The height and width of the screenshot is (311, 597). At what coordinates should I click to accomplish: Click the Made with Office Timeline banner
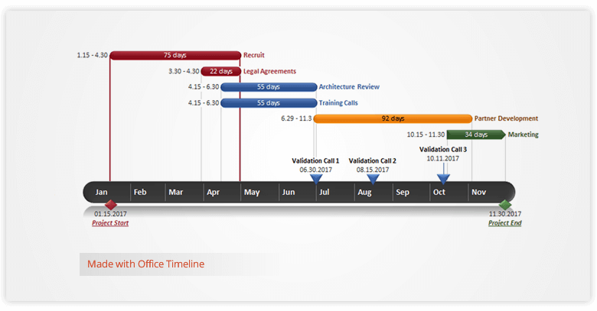pos(145,264)
